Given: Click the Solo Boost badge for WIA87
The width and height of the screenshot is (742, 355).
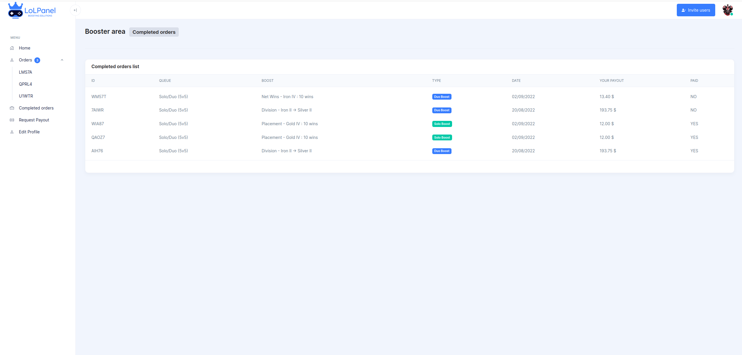Looking at the screenshot, I should tap(442, 124).
